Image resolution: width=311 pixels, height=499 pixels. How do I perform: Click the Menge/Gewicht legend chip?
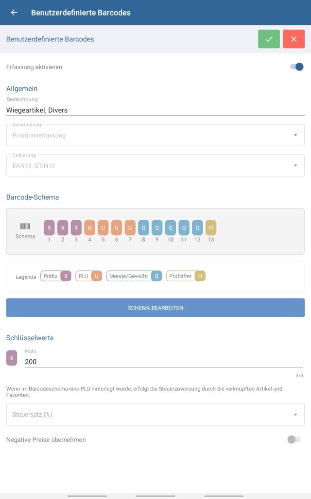pyautogui.click(x=134, y=276)
